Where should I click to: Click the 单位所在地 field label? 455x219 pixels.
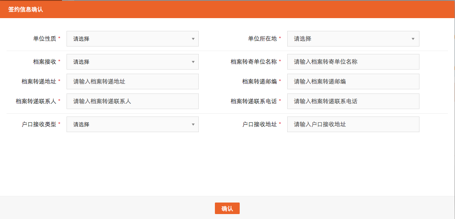tap(262, 39)
